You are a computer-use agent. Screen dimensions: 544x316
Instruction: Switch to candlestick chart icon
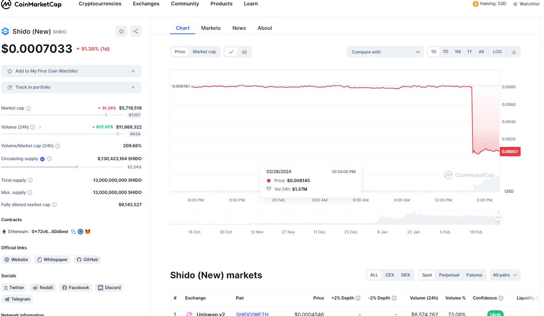pyautogui.click(x=244, y=52)
